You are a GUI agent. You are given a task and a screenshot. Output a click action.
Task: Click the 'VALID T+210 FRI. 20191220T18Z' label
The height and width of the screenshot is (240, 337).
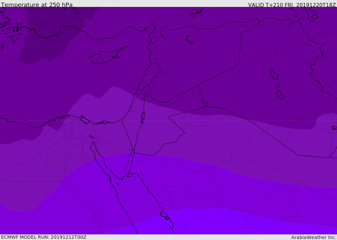point(292,5)
